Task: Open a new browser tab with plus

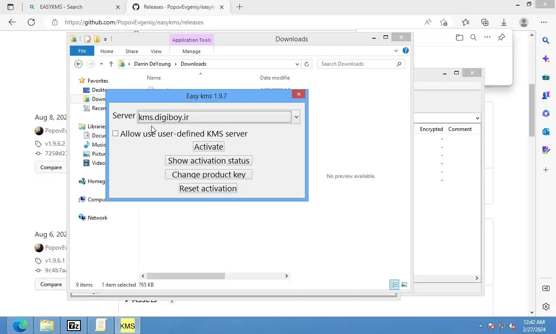Action: click(239, 7)
